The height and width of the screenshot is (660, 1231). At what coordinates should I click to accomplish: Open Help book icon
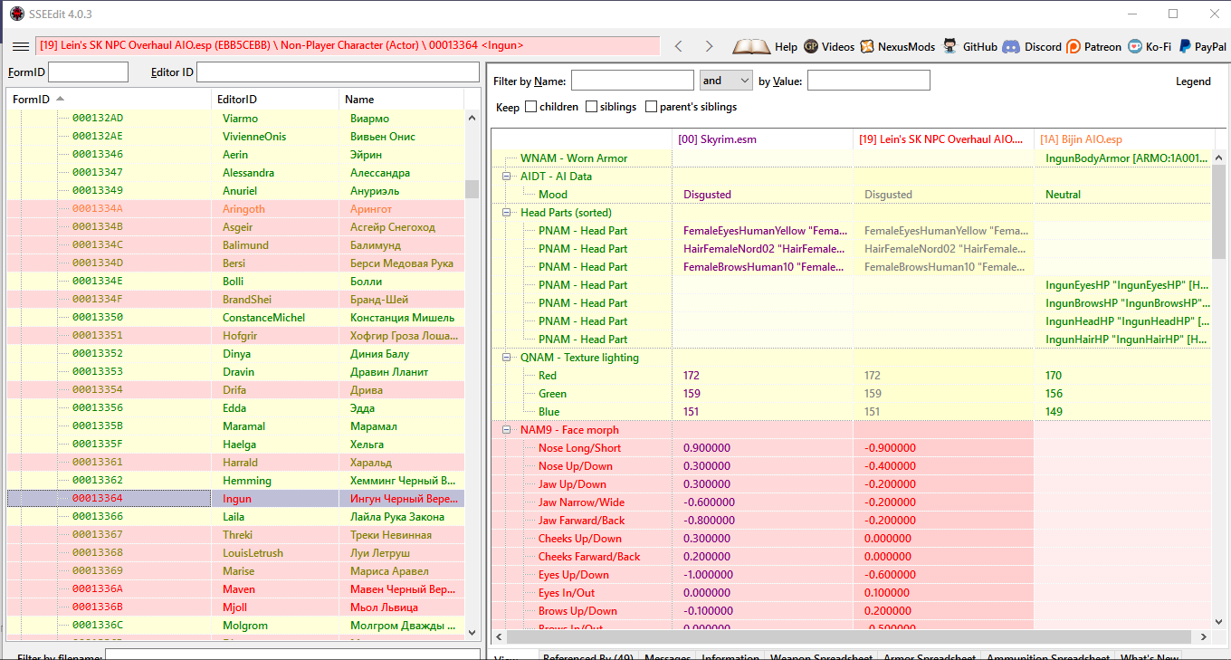tap(750, 46)
